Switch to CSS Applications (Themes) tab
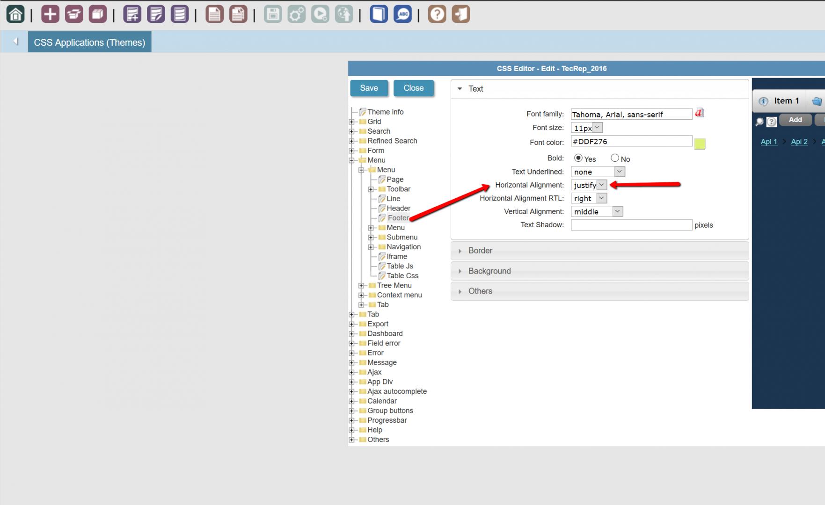This screenshot has width=825, height=505. [x=89, y=42]
